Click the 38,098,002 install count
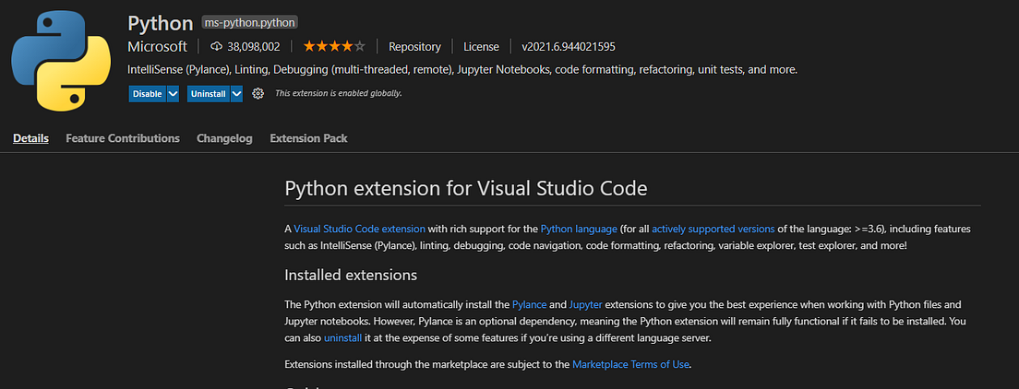Viewport: 1019px width, 389px height. tap(254, 47)
